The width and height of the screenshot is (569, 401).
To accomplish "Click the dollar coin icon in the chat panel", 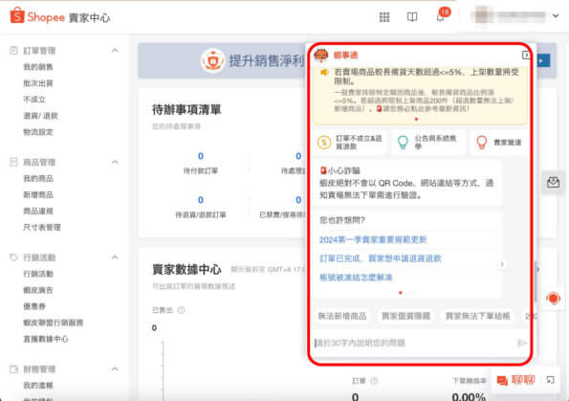I will click(x=324, y=142).
